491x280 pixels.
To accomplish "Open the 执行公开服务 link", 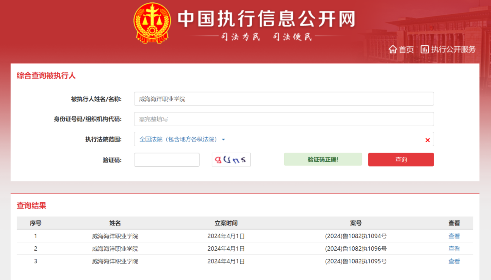I will click(x=453, y=50).
